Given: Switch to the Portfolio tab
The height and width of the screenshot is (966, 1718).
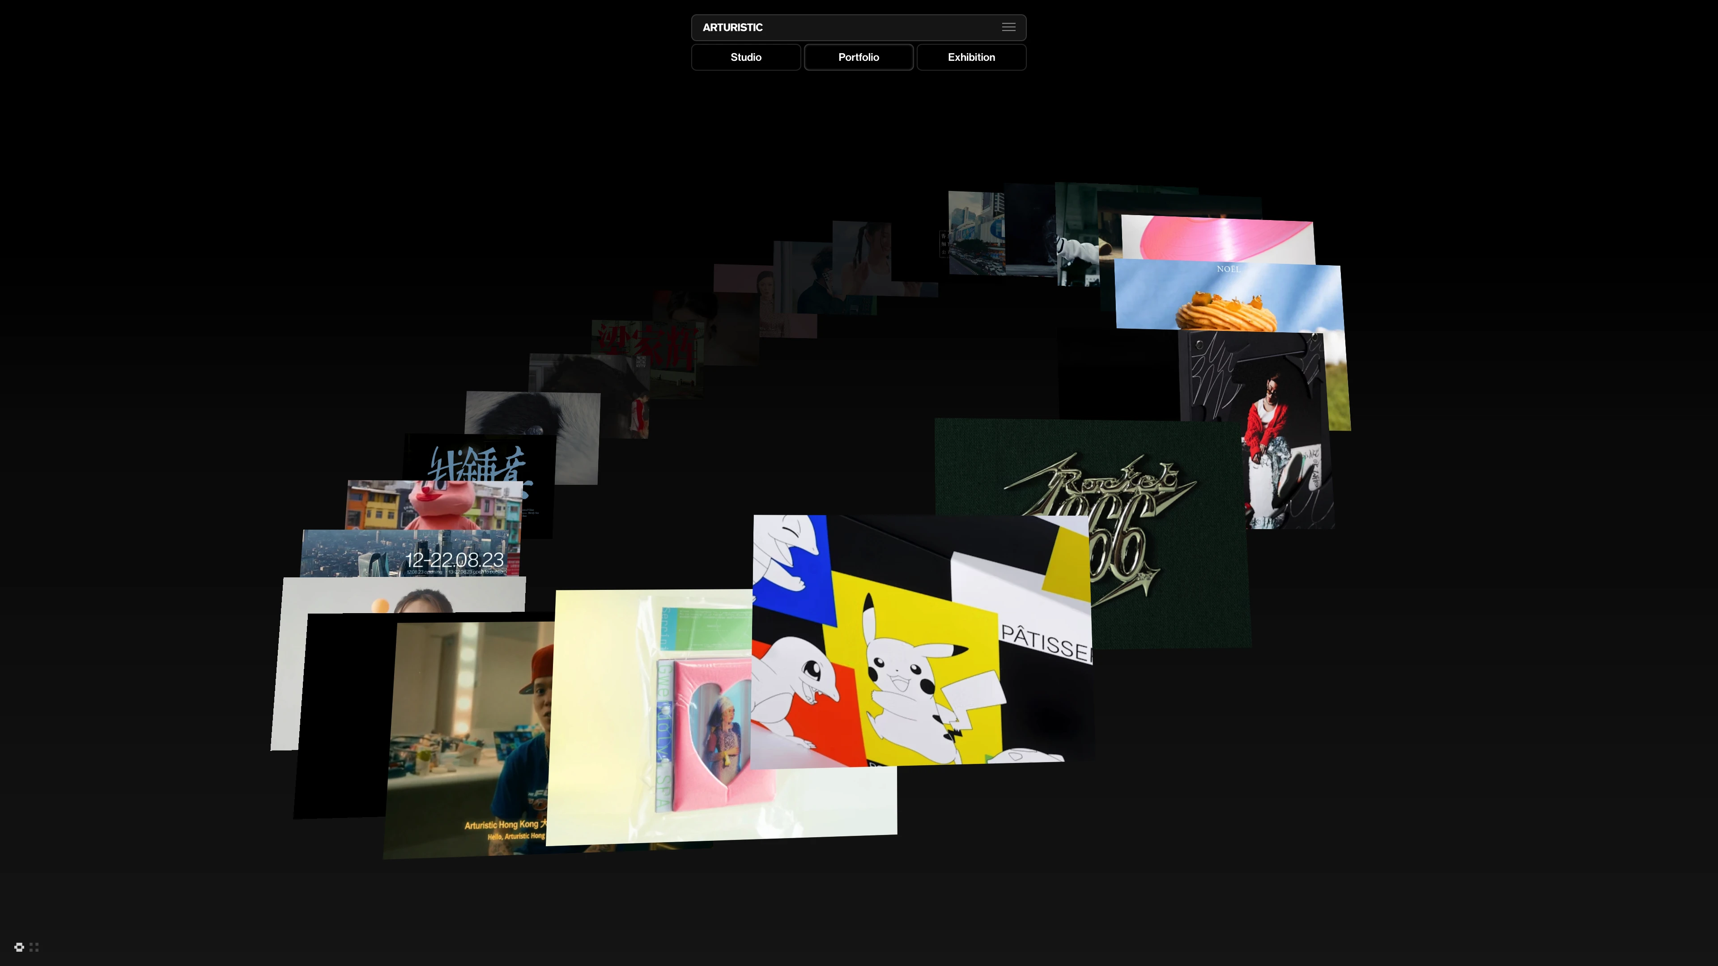Looking at the screenshot, I should (x=859, y=57).
